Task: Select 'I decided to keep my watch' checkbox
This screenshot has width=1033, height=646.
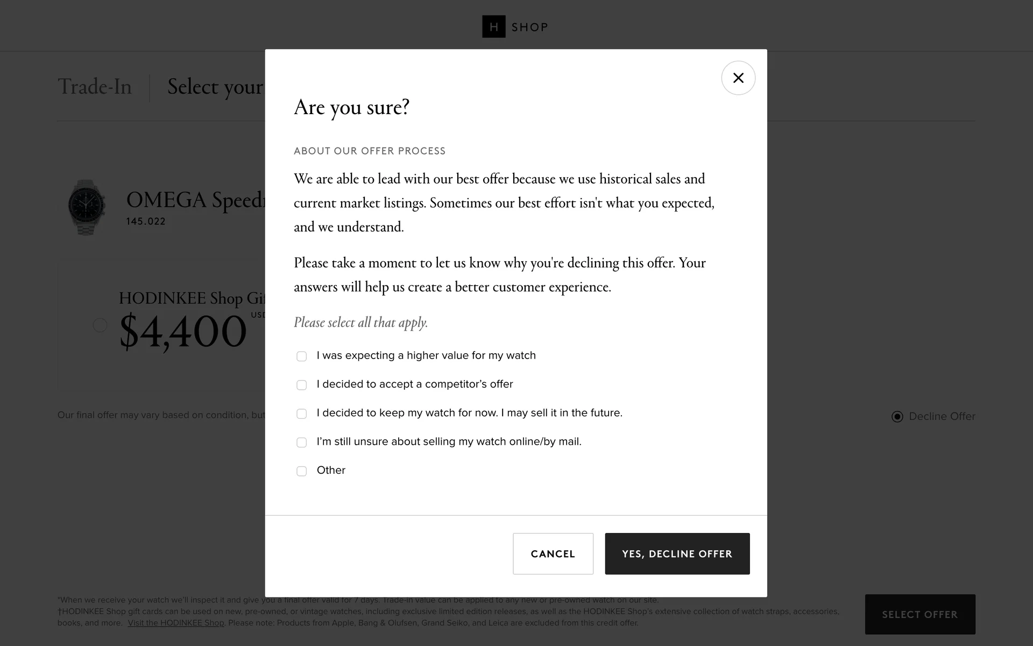Action: point(302,413)
